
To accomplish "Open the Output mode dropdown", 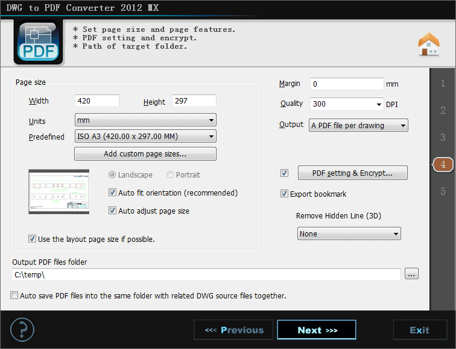I will pyautogui.click(x=358, y=125).
